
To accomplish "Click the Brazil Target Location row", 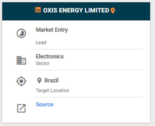I will 76,84.
